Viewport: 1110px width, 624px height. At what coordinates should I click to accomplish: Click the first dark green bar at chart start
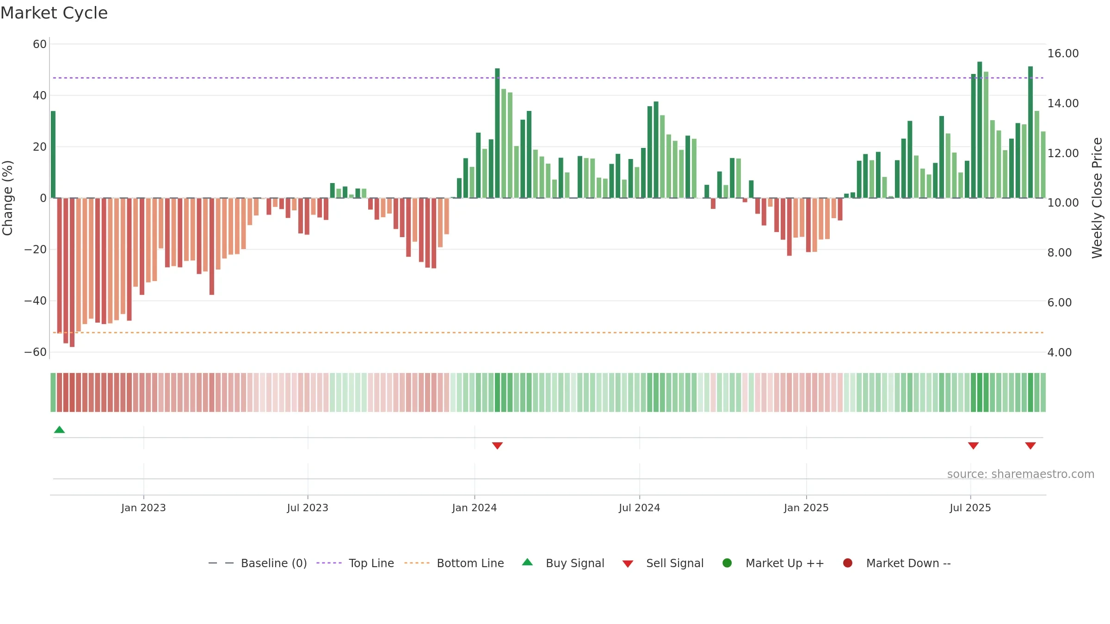(53, 154)
